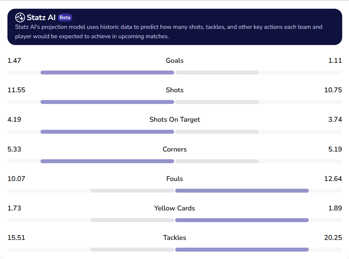Image resolution: width=349 pixels, height=259 pixels.
Task: Click the 20.25 tackles projection value
Action: (333, 238)
